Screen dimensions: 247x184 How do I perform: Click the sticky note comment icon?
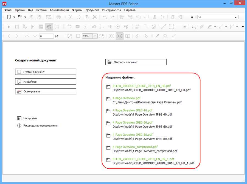(194, 27)
